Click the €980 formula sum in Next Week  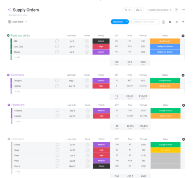pyautogui.click(x=143, y=176)
